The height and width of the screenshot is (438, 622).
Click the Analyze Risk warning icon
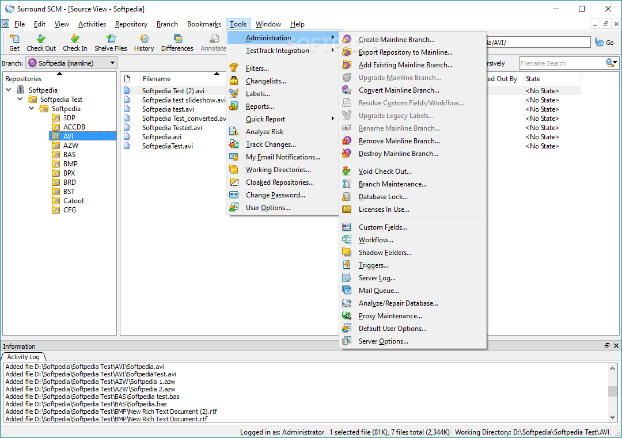click(234, 132)
